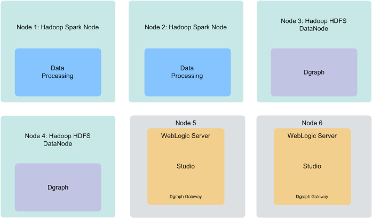Click the Studio label in Node 6
The width and height of the screenshot is (372, 218).
coord(312,166)
